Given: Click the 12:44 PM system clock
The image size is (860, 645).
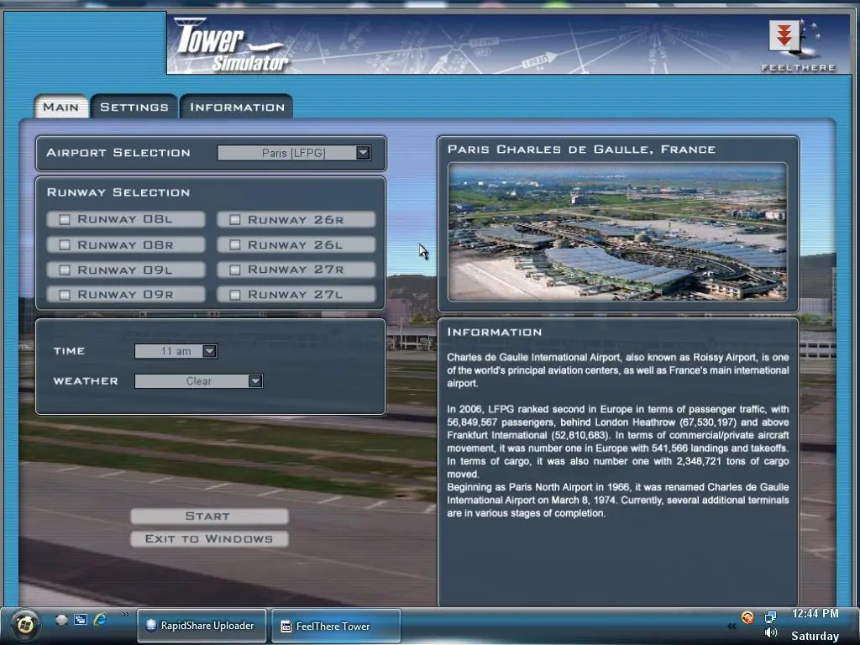Looking at the screenshot, I should point(815,614).
